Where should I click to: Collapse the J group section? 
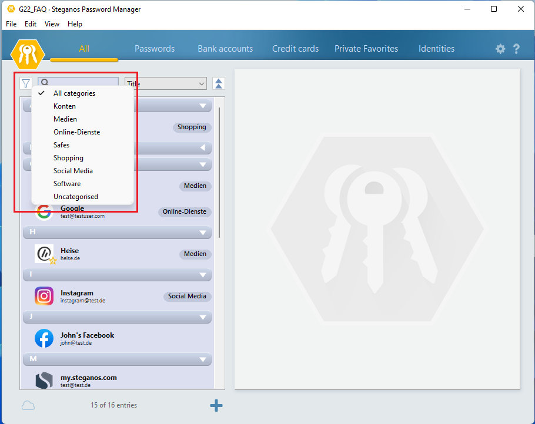coord(204,317)
